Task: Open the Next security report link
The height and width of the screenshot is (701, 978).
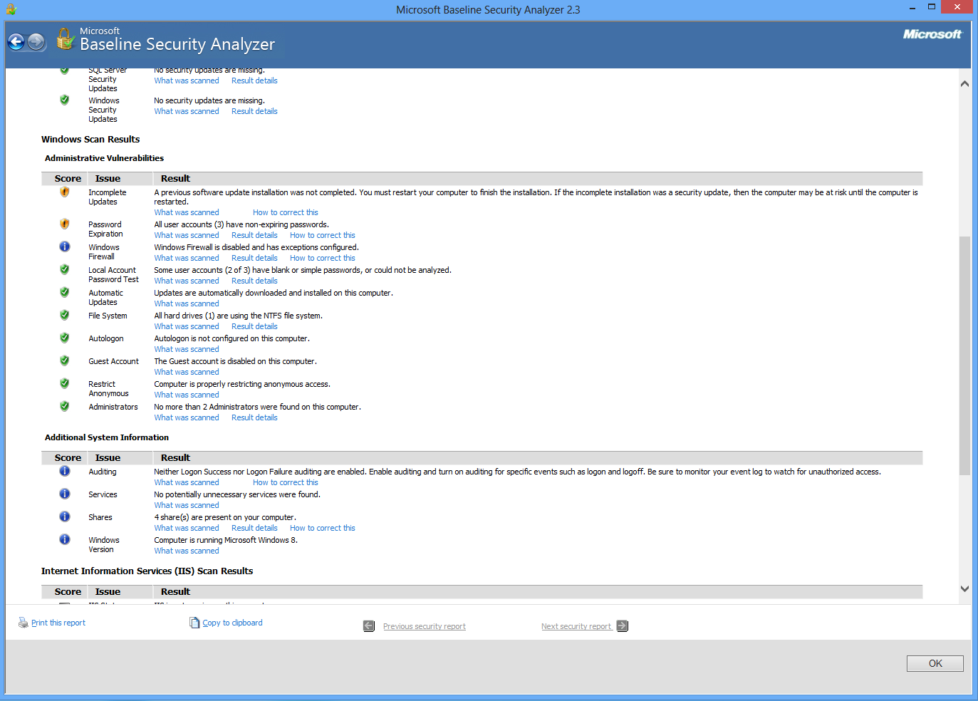Action: (576, 626)
